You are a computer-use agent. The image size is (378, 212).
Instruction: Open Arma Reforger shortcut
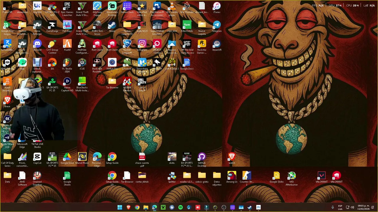point(37,28)
